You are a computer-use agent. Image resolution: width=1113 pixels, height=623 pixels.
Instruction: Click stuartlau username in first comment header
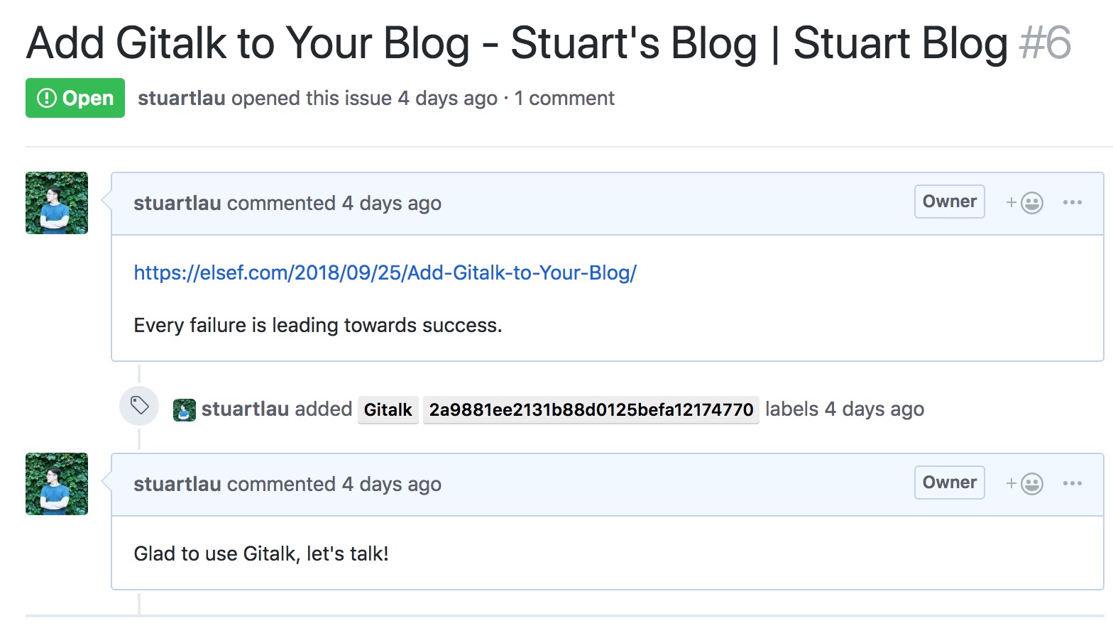(x=177, y=203)
